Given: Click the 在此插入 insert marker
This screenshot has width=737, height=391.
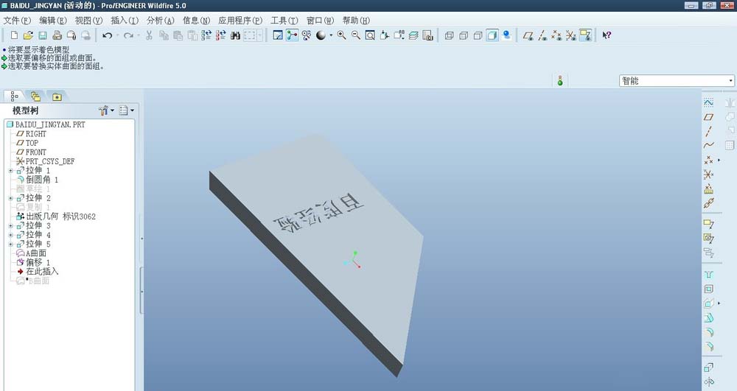Looking at the screenshot, I should [38, 272].
